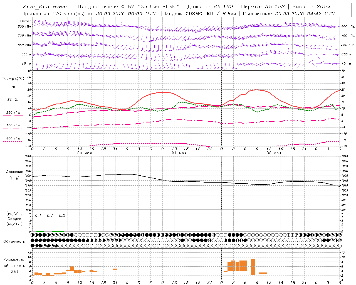The image size is (356, 285).
Task: Click the Осадки precipitation label
Action: click(x=14, y=219)
